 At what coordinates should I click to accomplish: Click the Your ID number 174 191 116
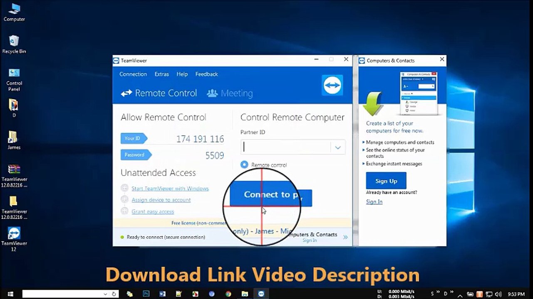point(200,139)
